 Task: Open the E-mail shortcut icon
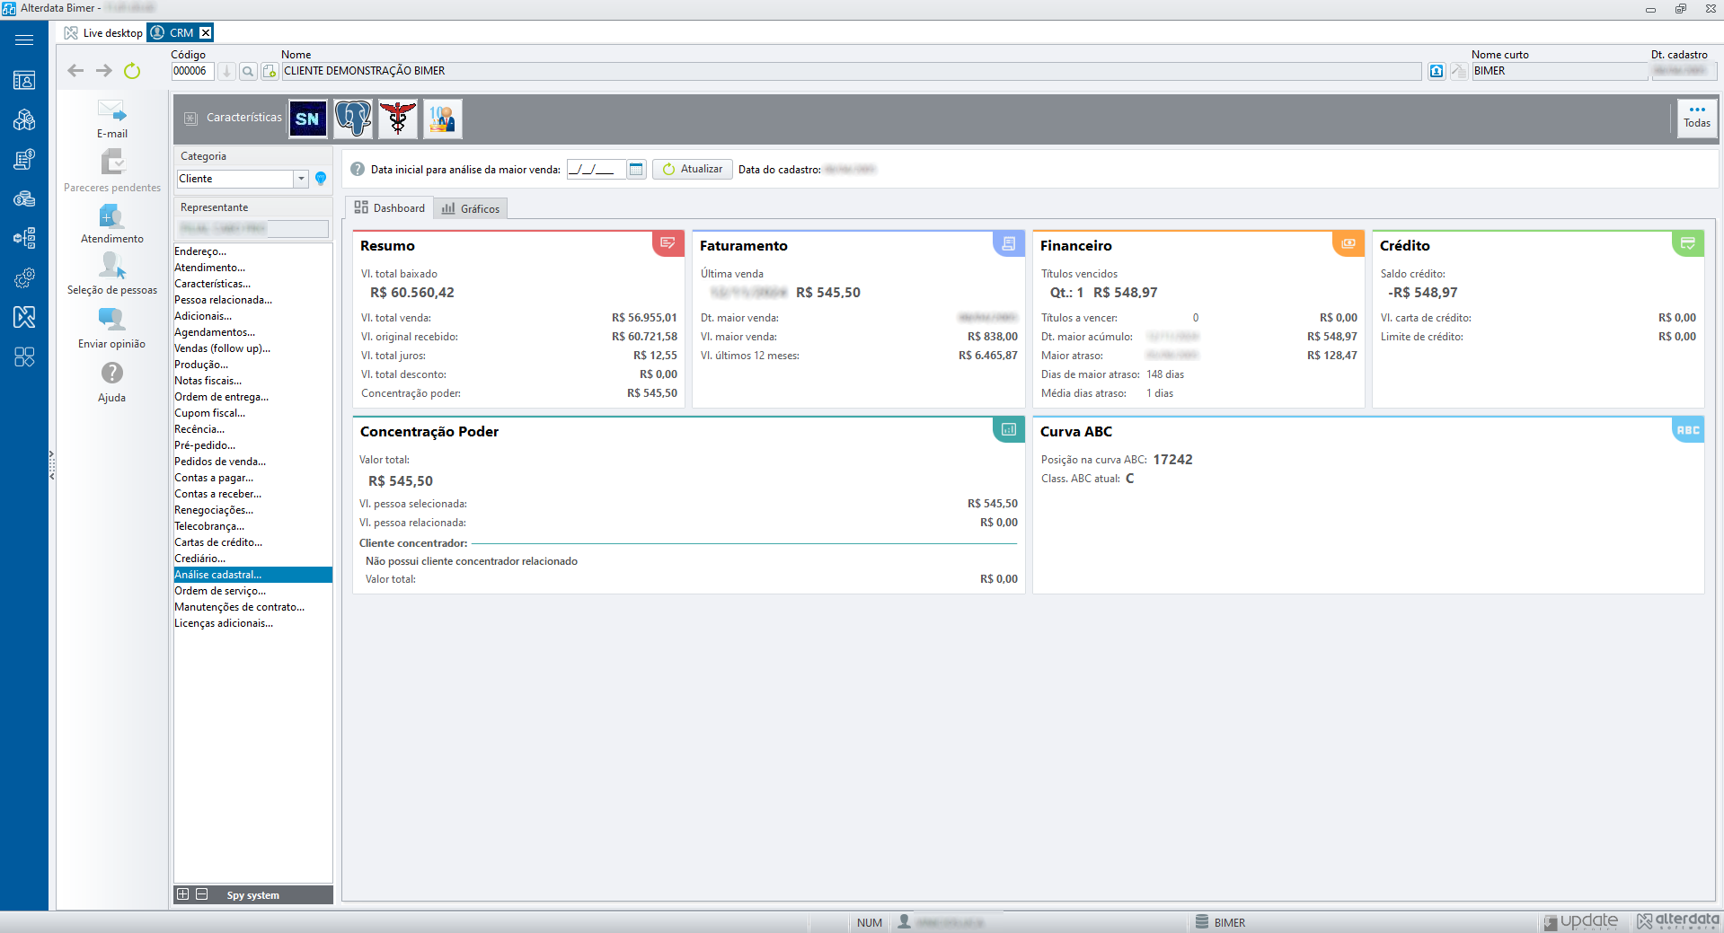pyautogui.click(x=111, y=112)
